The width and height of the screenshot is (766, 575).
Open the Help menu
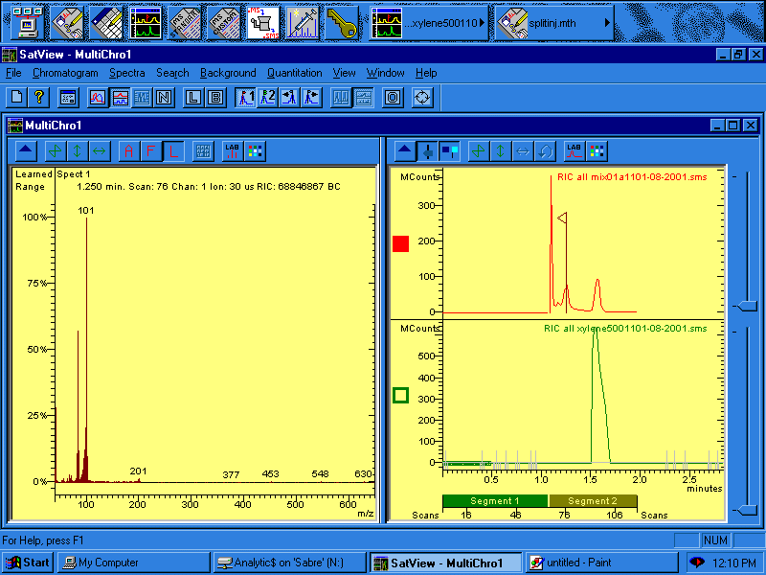426,73
